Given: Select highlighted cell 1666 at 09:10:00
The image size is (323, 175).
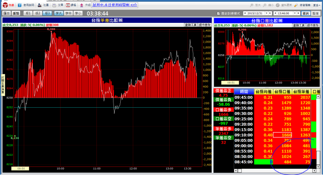Looking at the screenshot, I should tap(283, 135).
